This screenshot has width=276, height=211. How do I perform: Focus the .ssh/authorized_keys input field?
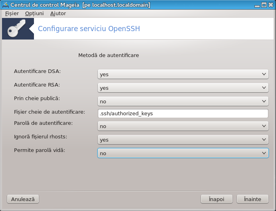pyautogui.click(x=183, y=113)
